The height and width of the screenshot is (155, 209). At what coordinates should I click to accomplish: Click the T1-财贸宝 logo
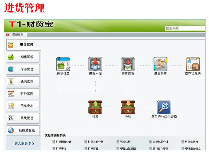coord(31,24)
